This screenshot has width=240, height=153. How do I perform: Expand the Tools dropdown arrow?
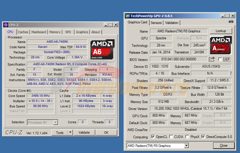70,133
